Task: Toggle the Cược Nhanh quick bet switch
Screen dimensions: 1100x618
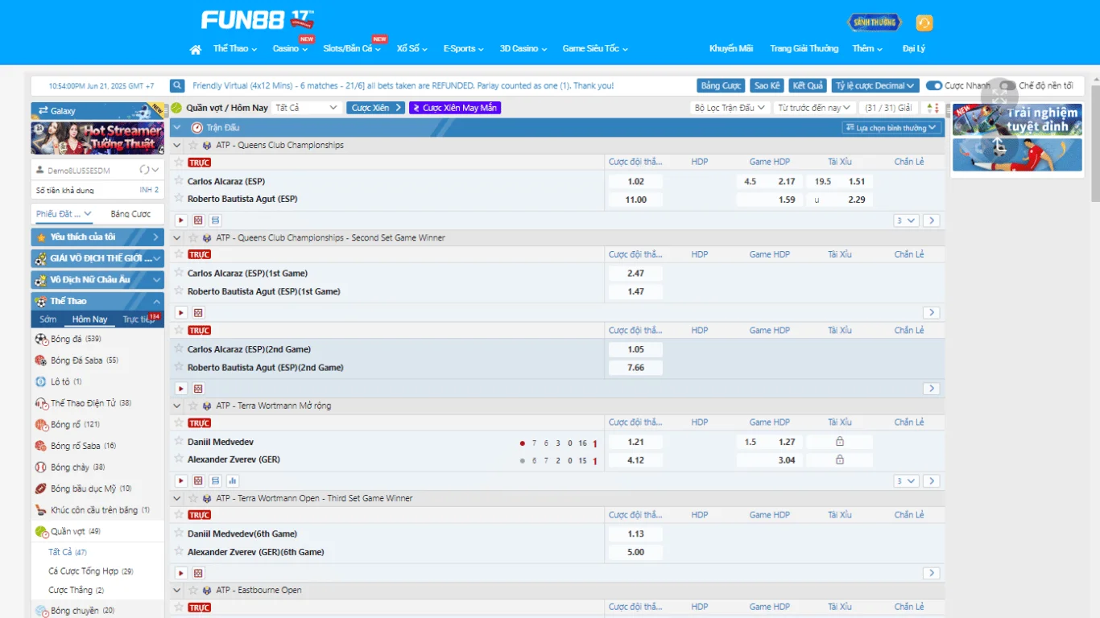Action: [x=934, y=86]
